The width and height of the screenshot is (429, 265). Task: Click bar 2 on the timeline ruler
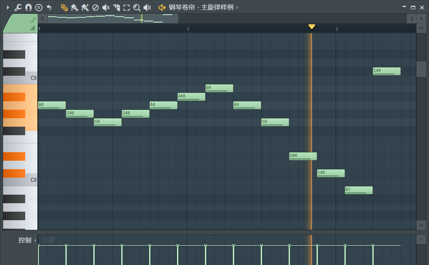188,29
